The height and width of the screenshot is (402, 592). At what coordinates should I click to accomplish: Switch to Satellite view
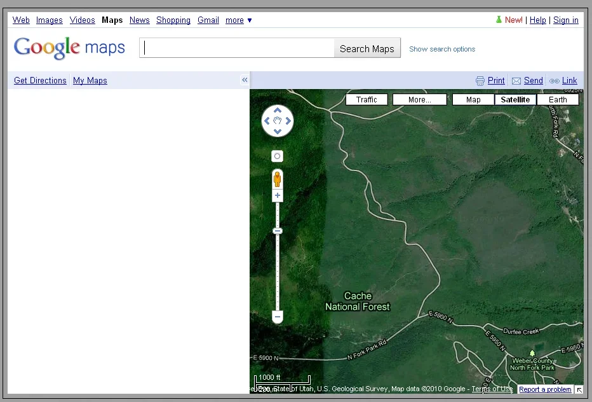pyautogui.click(x=515, y=99)
